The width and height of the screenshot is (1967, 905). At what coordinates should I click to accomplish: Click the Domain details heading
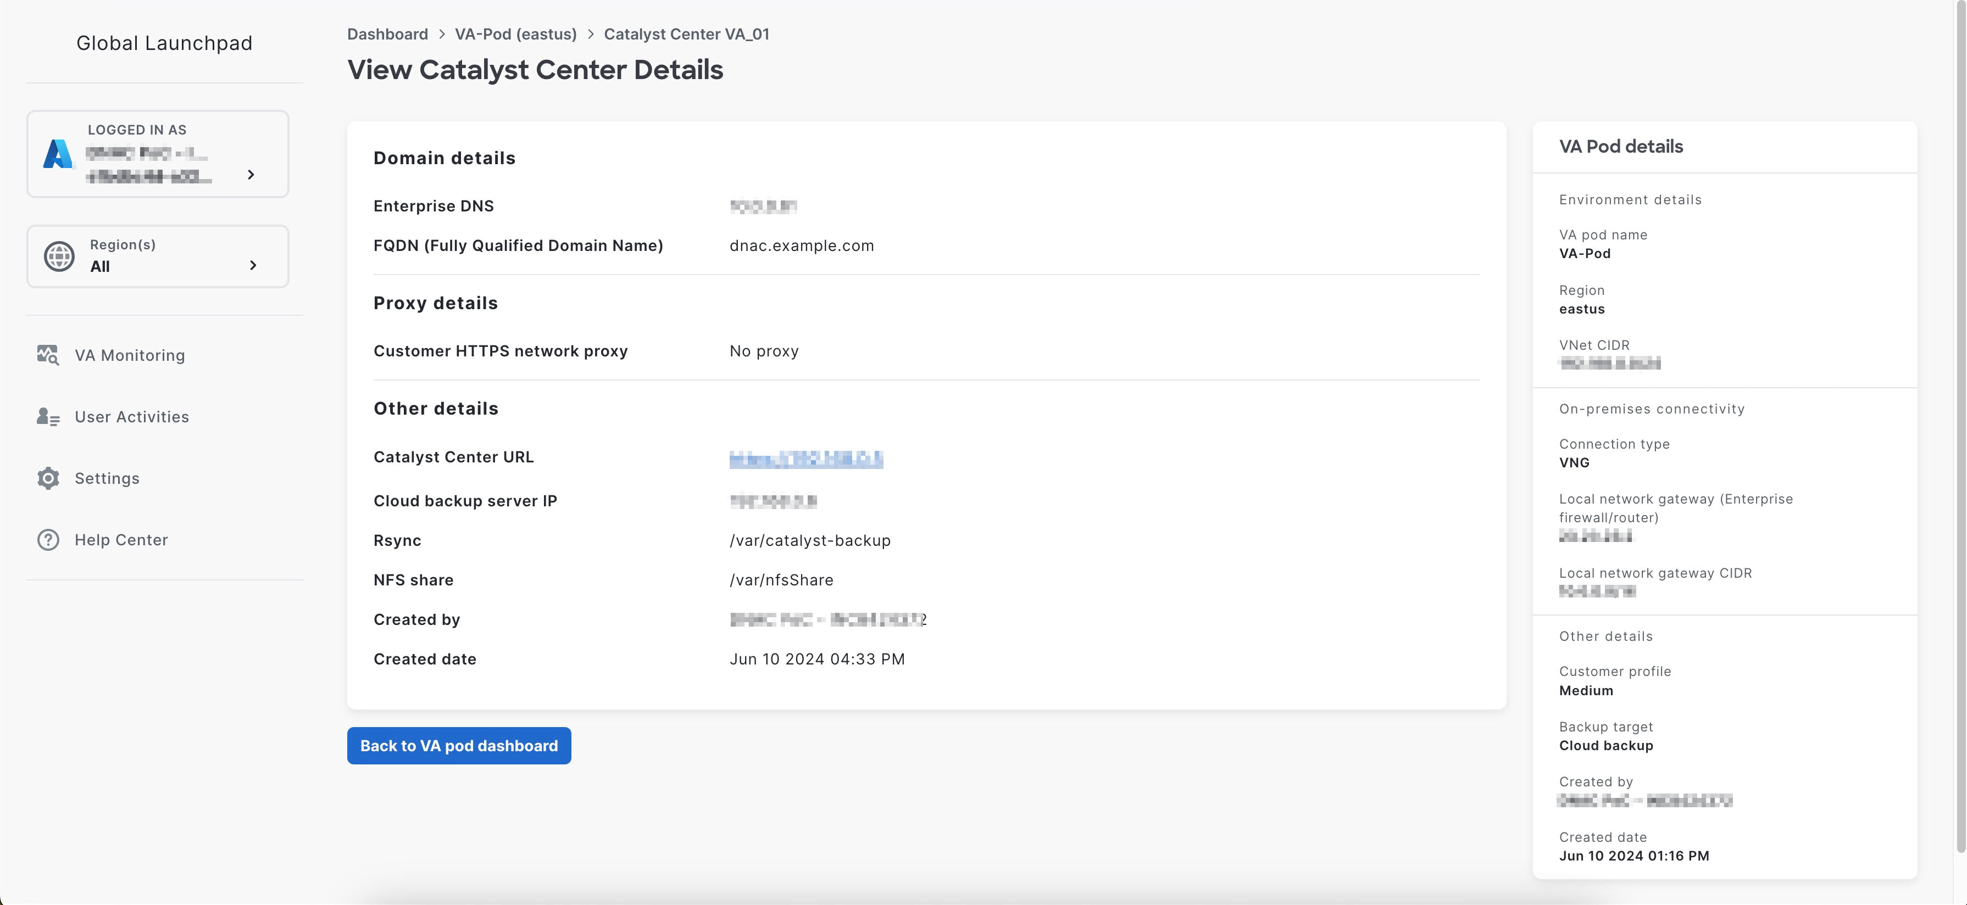pyautogui.click(x=444, y=158)
